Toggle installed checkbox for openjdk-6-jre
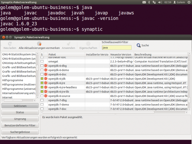 click(42, 83)
